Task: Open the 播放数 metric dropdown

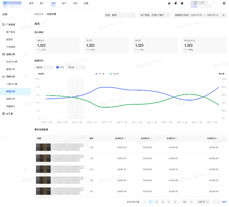Action: point(44,67)
